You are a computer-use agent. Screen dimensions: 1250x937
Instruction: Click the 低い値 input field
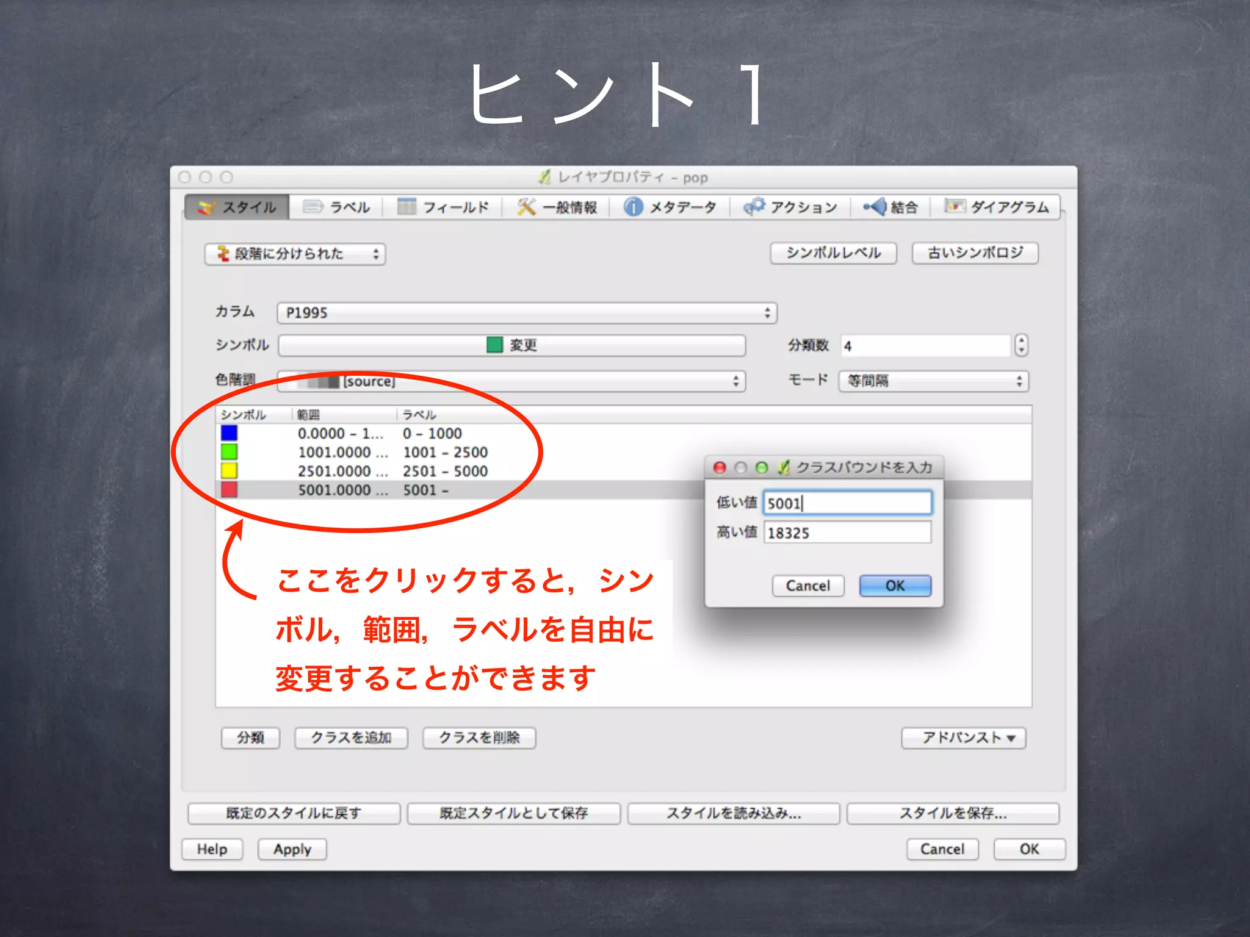tap(848, 503)
